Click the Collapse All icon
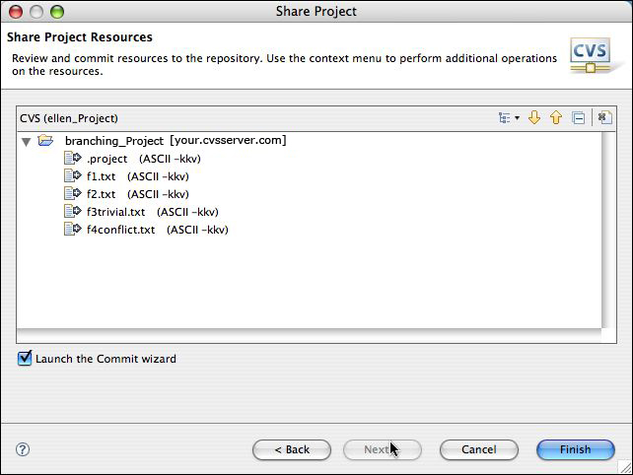This screenshot has height=475, width=633. click(x=579, y=118)
